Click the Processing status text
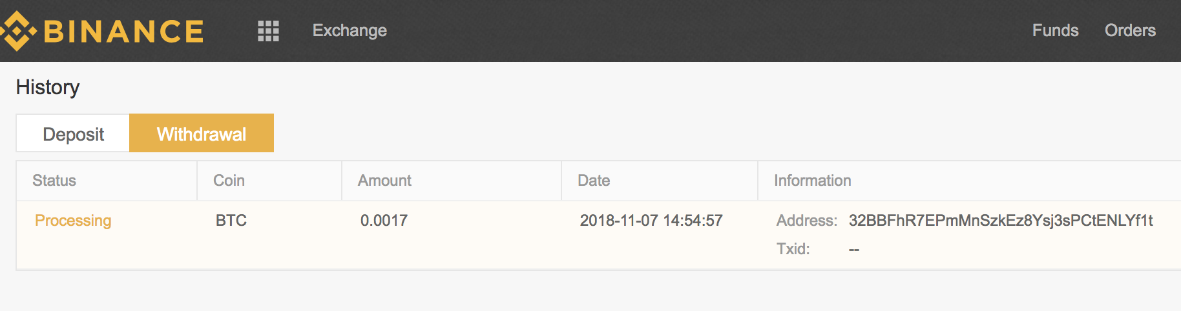The height and width of the screenshot is (311, 1181). pyautogui.click(x=73, y=221)
